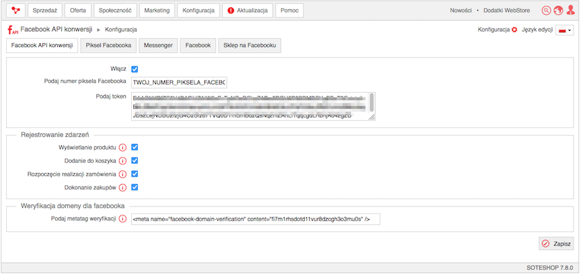Uncheck Wyświetlanie produktu event
Screen dimensions: 581x275
pos(135,147)
